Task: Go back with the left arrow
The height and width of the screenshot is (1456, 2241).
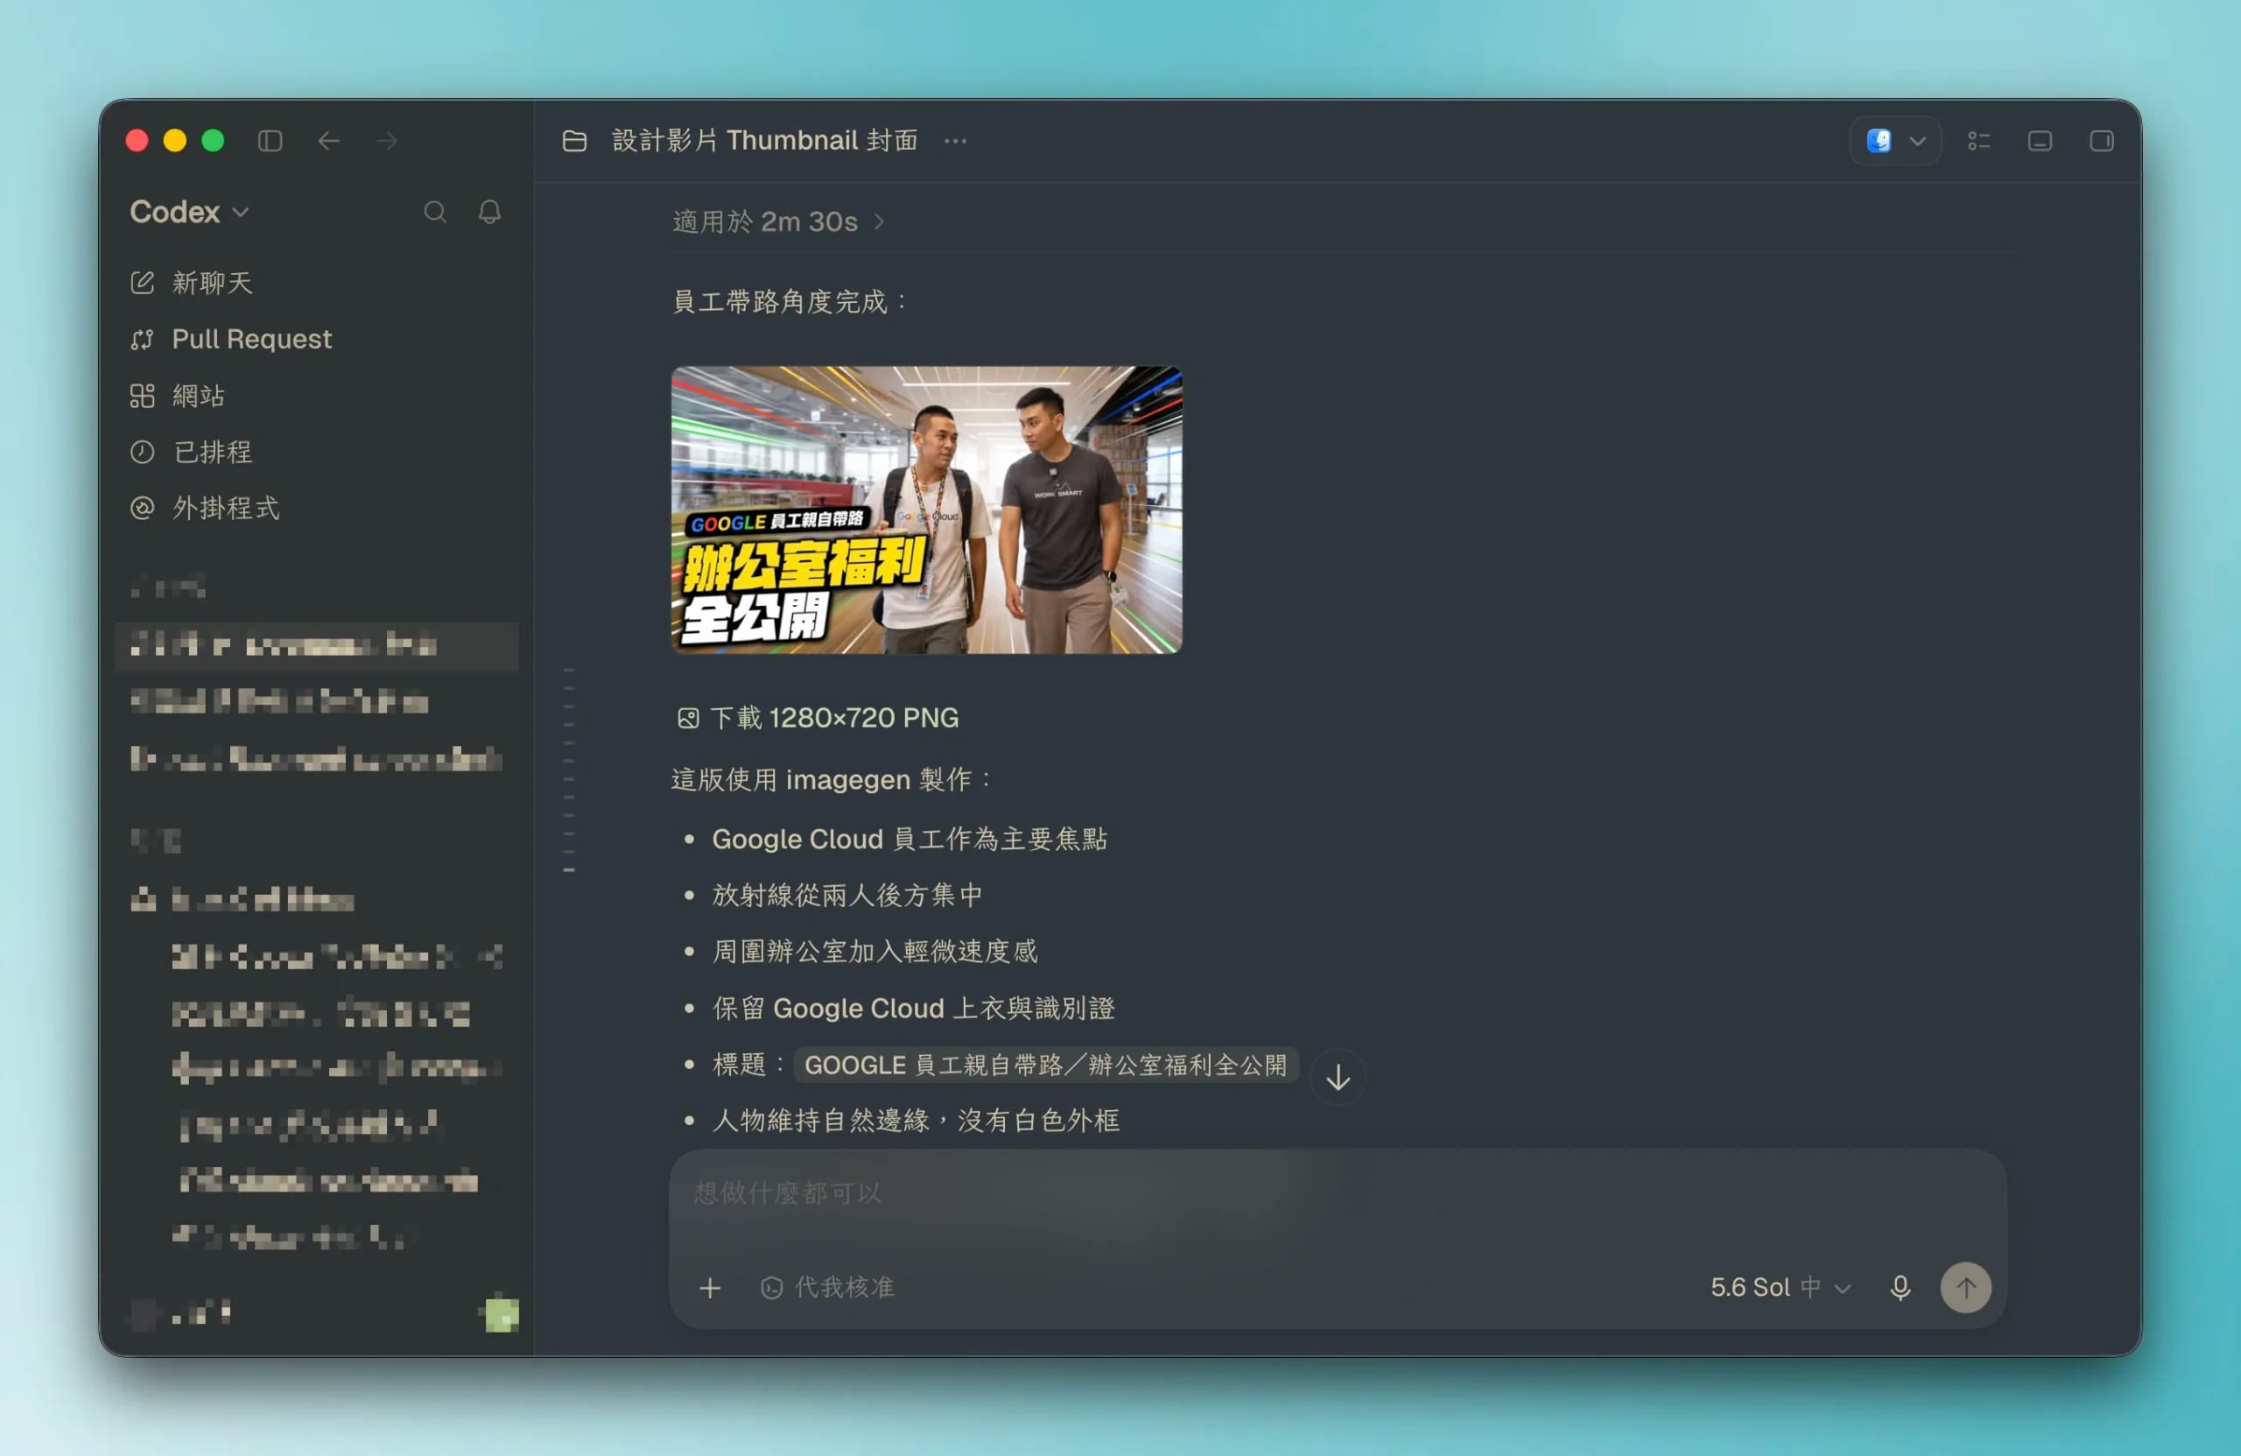Action: pos(328,141)
